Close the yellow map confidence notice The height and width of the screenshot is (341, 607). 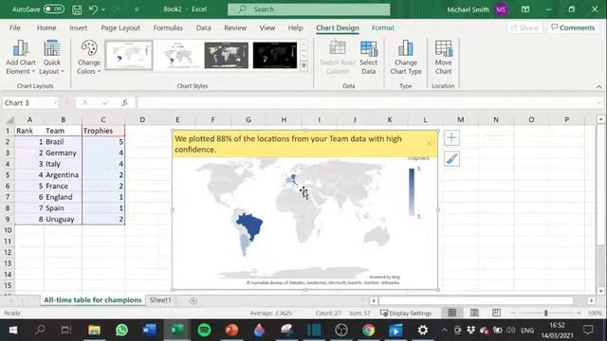click(429, 143)
